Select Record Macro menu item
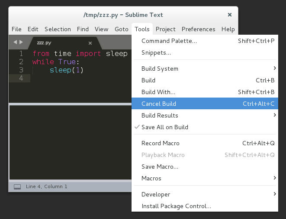Screen dimensions: 286x219 tap(161, 143)
